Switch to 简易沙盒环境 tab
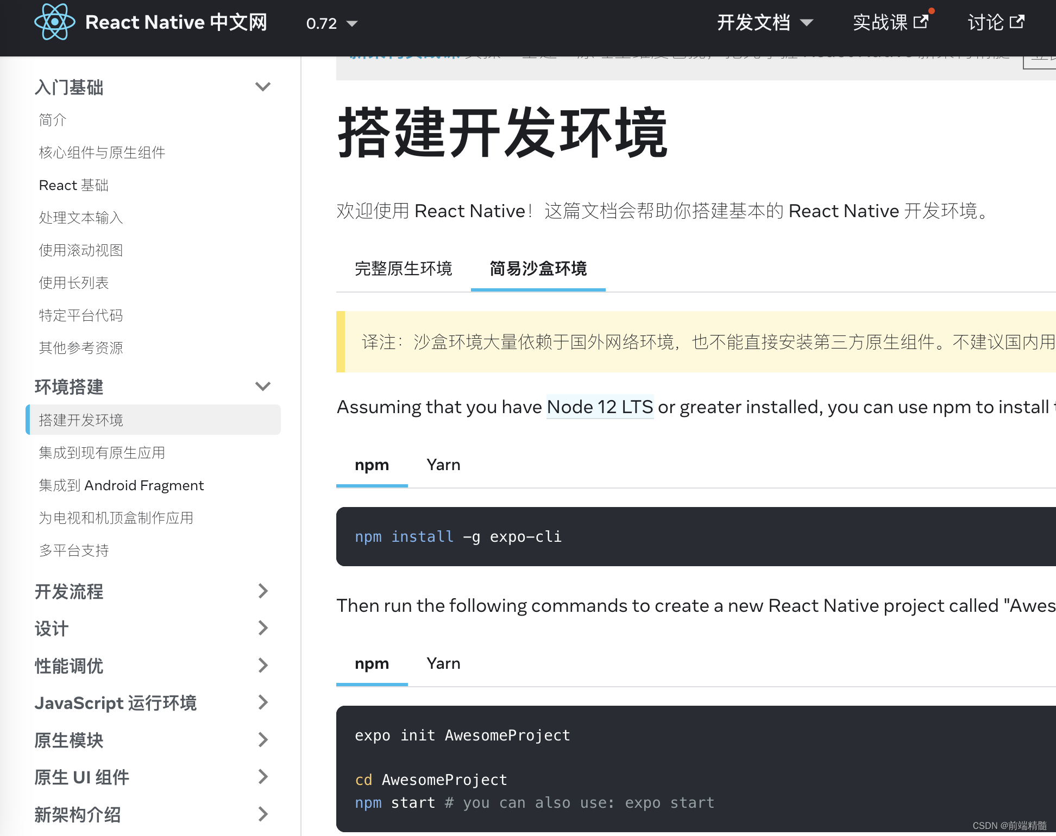 tap(538, 269)
